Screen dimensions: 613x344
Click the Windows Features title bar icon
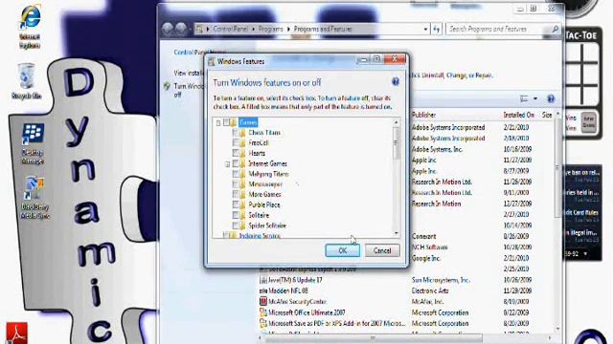[x=212, y=61]
